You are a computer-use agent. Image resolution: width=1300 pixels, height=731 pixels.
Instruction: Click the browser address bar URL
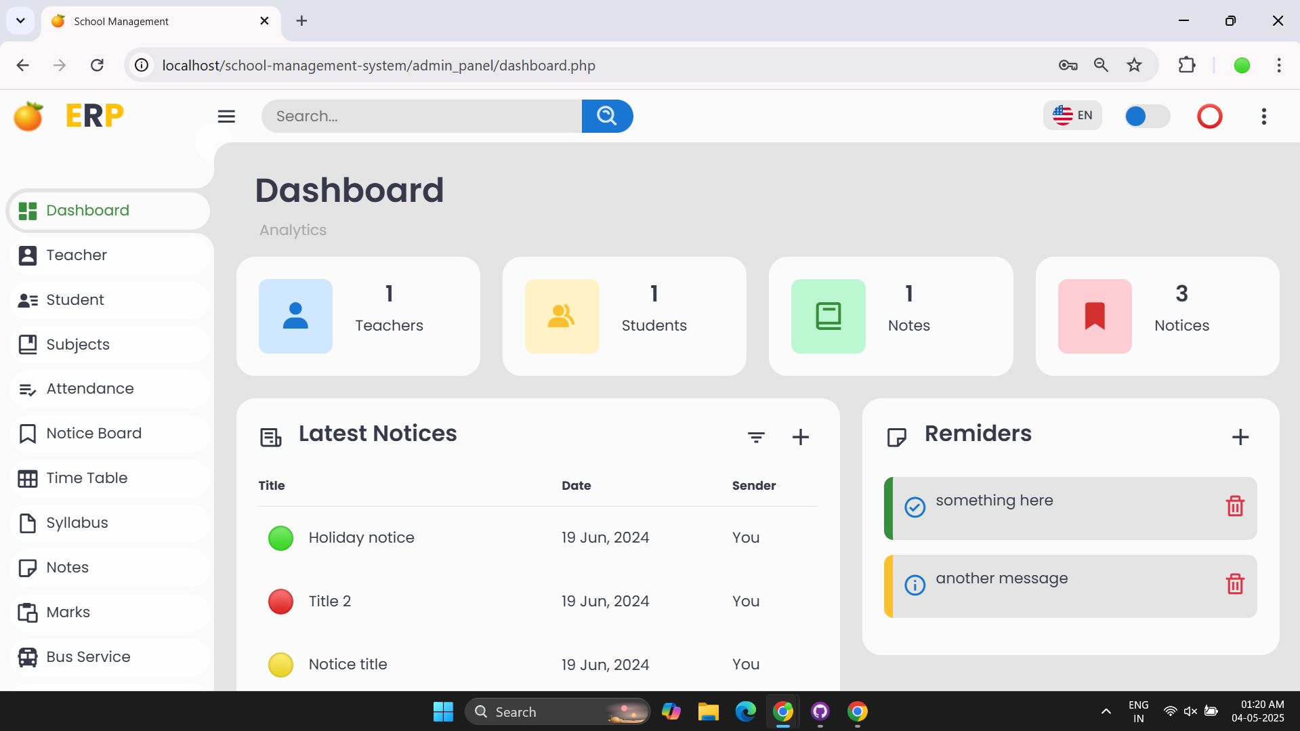379,66
